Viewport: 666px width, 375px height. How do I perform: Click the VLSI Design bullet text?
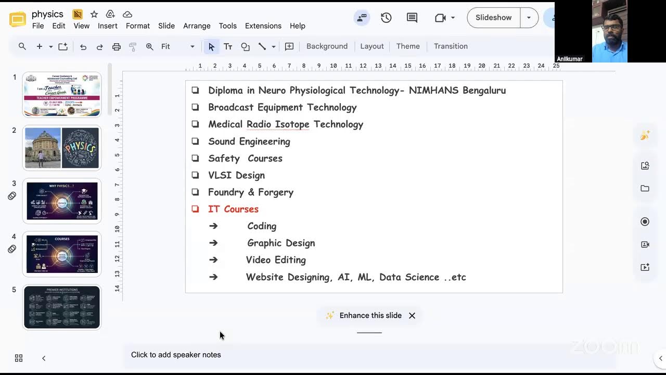pyautogui.click(x=236, y=176)
